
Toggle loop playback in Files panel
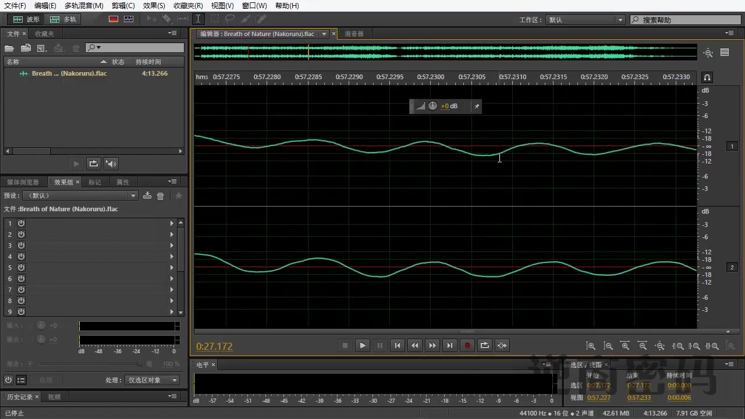tap(94, 164)
